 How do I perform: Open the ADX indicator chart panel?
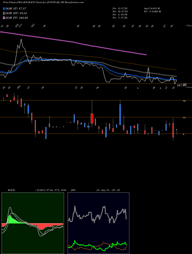[98, 223]
